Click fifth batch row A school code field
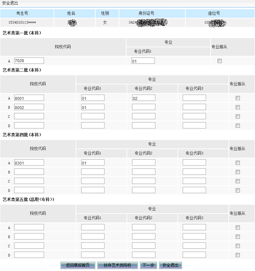 (29, 227)
